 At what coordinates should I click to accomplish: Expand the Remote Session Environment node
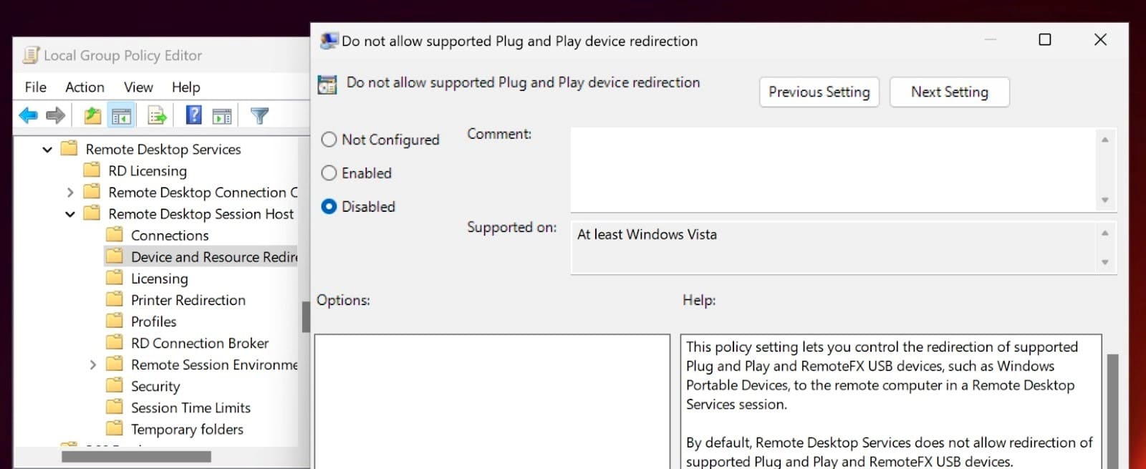click(x=93, y=364)
